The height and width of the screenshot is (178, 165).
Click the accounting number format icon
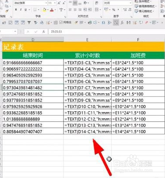[x=106, y=10]
